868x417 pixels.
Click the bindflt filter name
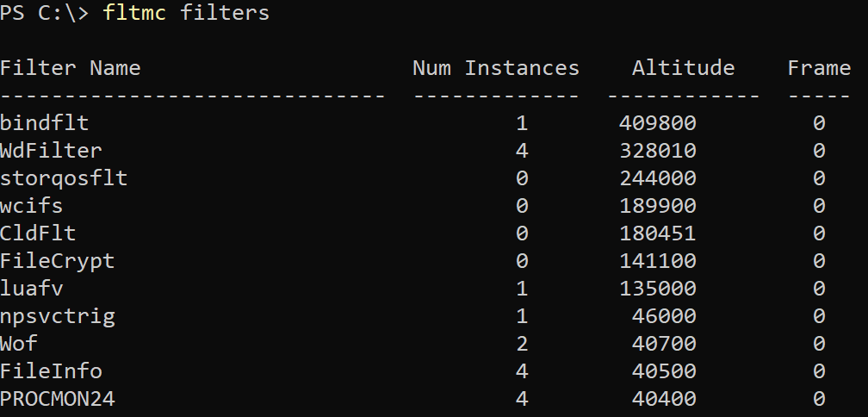pyautogui.click(x=44, y=123)
